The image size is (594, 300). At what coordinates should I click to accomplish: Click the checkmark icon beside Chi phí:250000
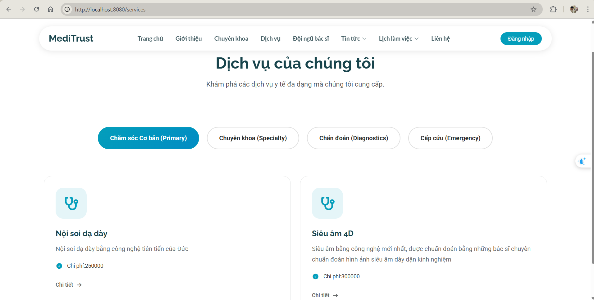(59, 266)
